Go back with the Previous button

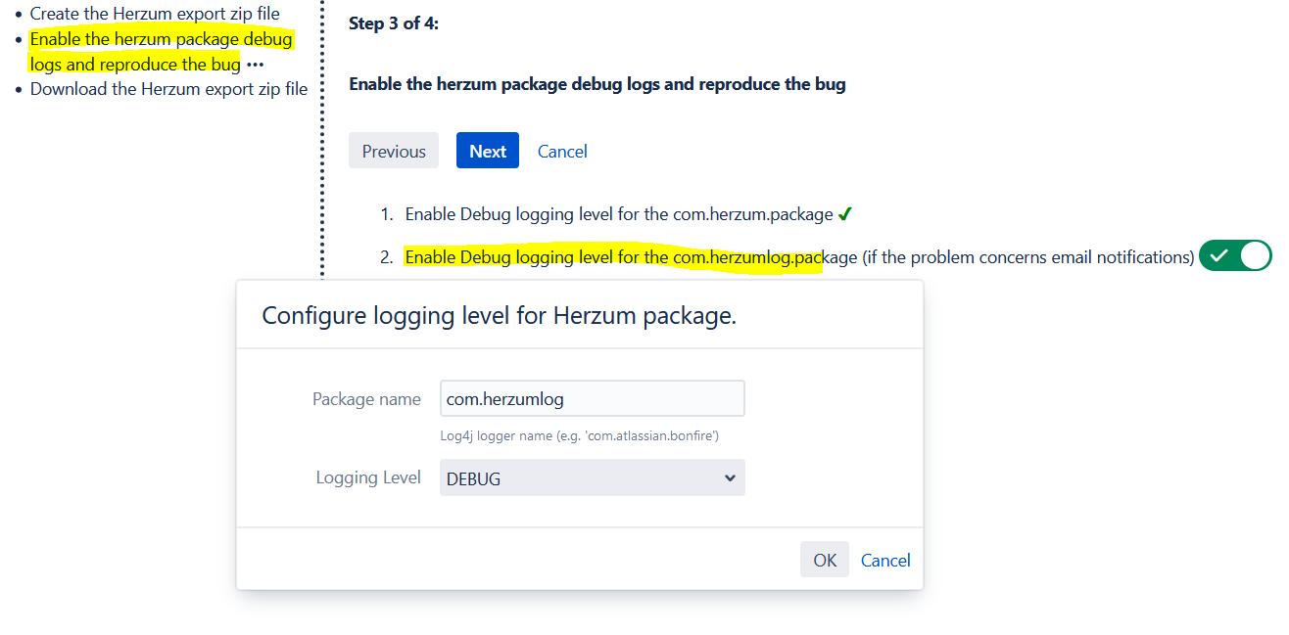[x=394, y=152]
